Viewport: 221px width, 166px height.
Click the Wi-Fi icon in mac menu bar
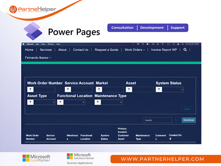point(162,44)
